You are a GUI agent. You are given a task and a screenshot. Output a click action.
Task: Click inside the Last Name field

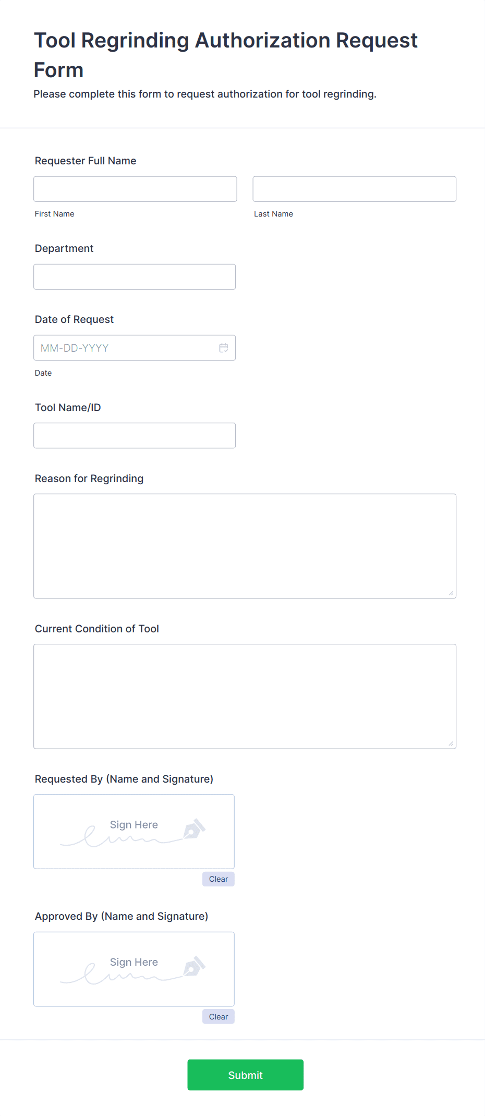coord(354,189)
